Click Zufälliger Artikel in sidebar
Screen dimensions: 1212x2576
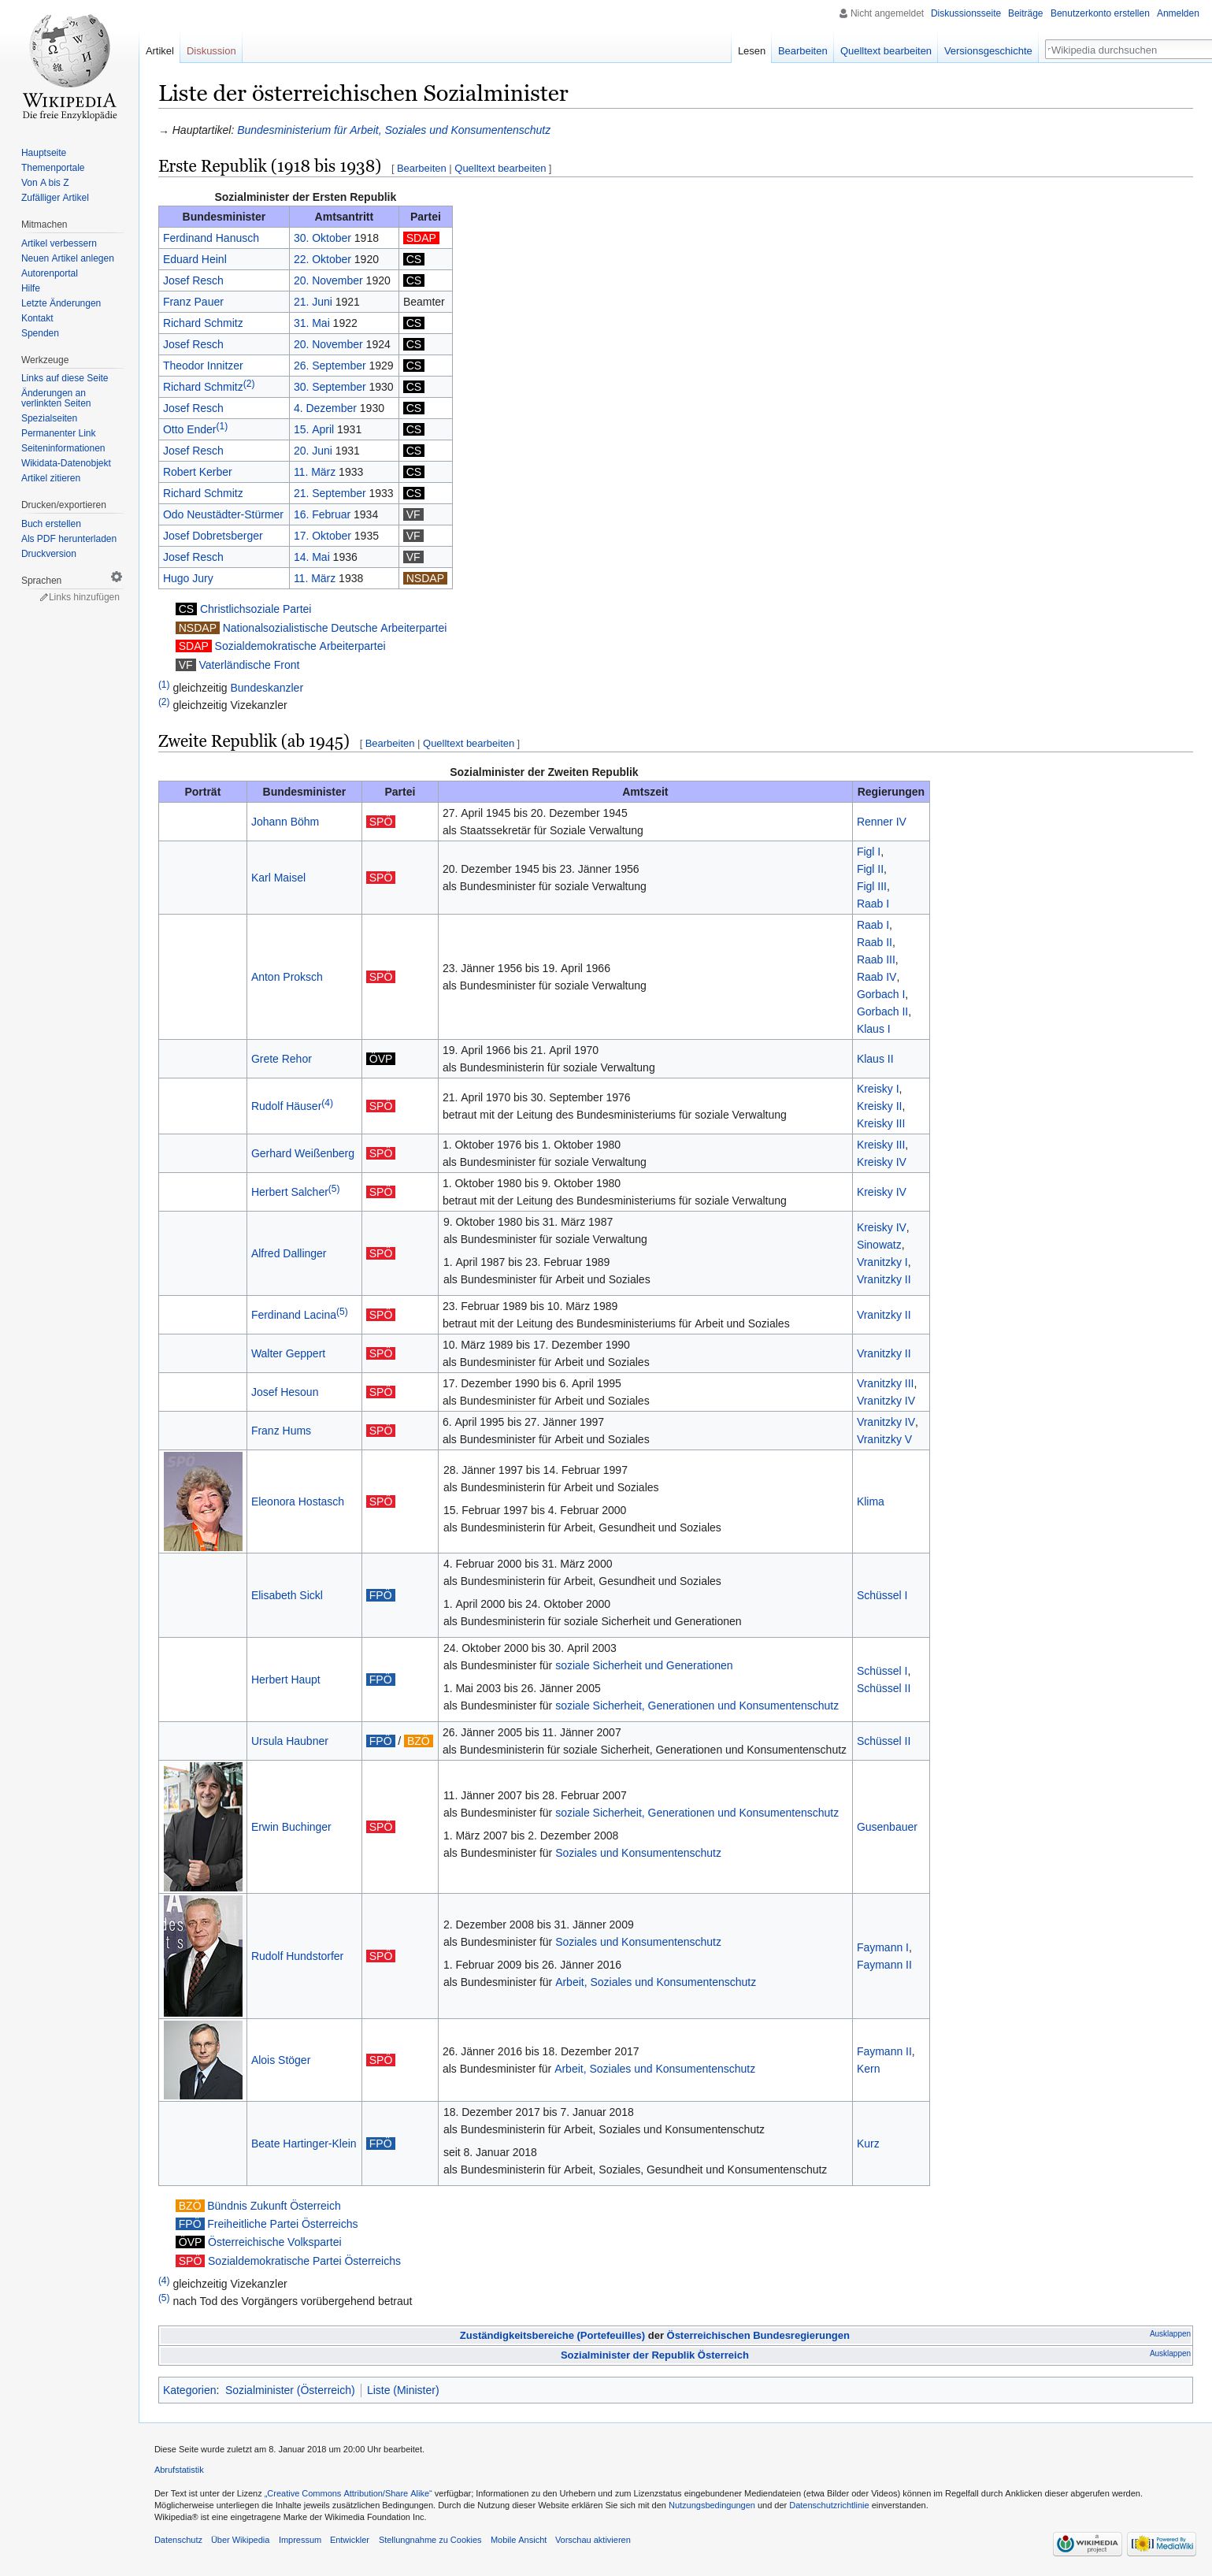pos(55,198)
